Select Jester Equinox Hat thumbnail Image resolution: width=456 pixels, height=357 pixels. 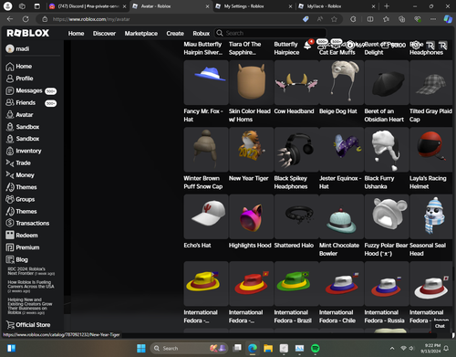(341, 150)
